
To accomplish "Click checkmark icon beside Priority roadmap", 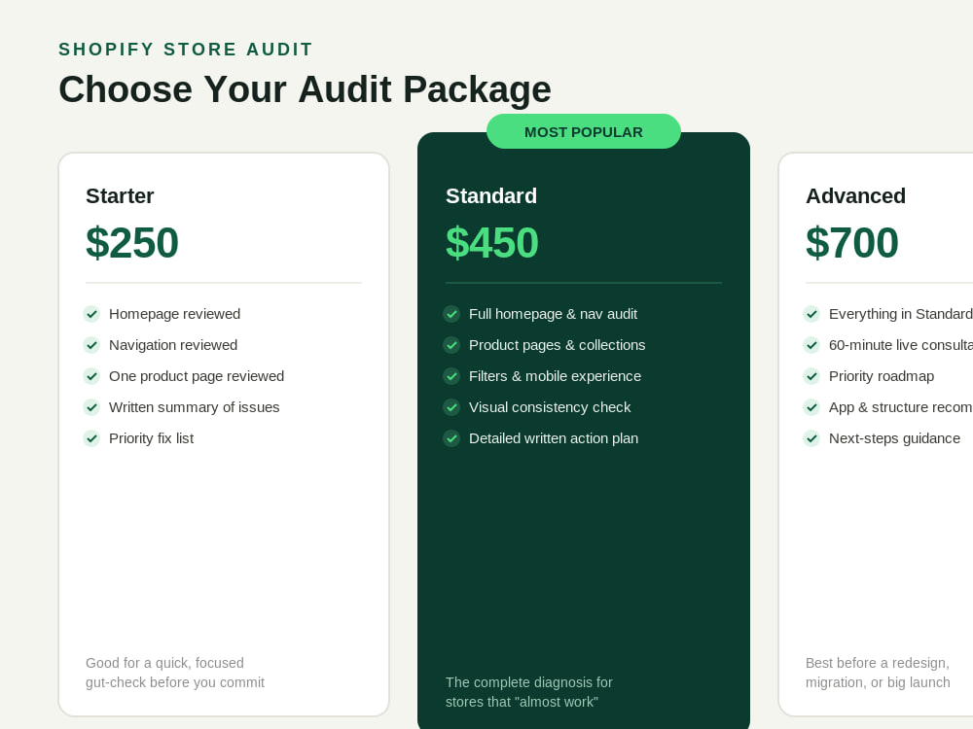I will point(811,376).
